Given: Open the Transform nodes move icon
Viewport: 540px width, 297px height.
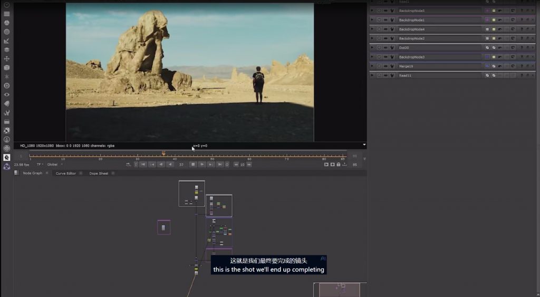Looking at the screenshot, I should point(6,59).
